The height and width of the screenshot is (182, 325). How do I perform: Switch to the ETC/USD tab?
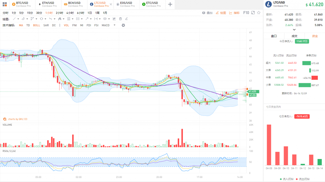point(152,4)
